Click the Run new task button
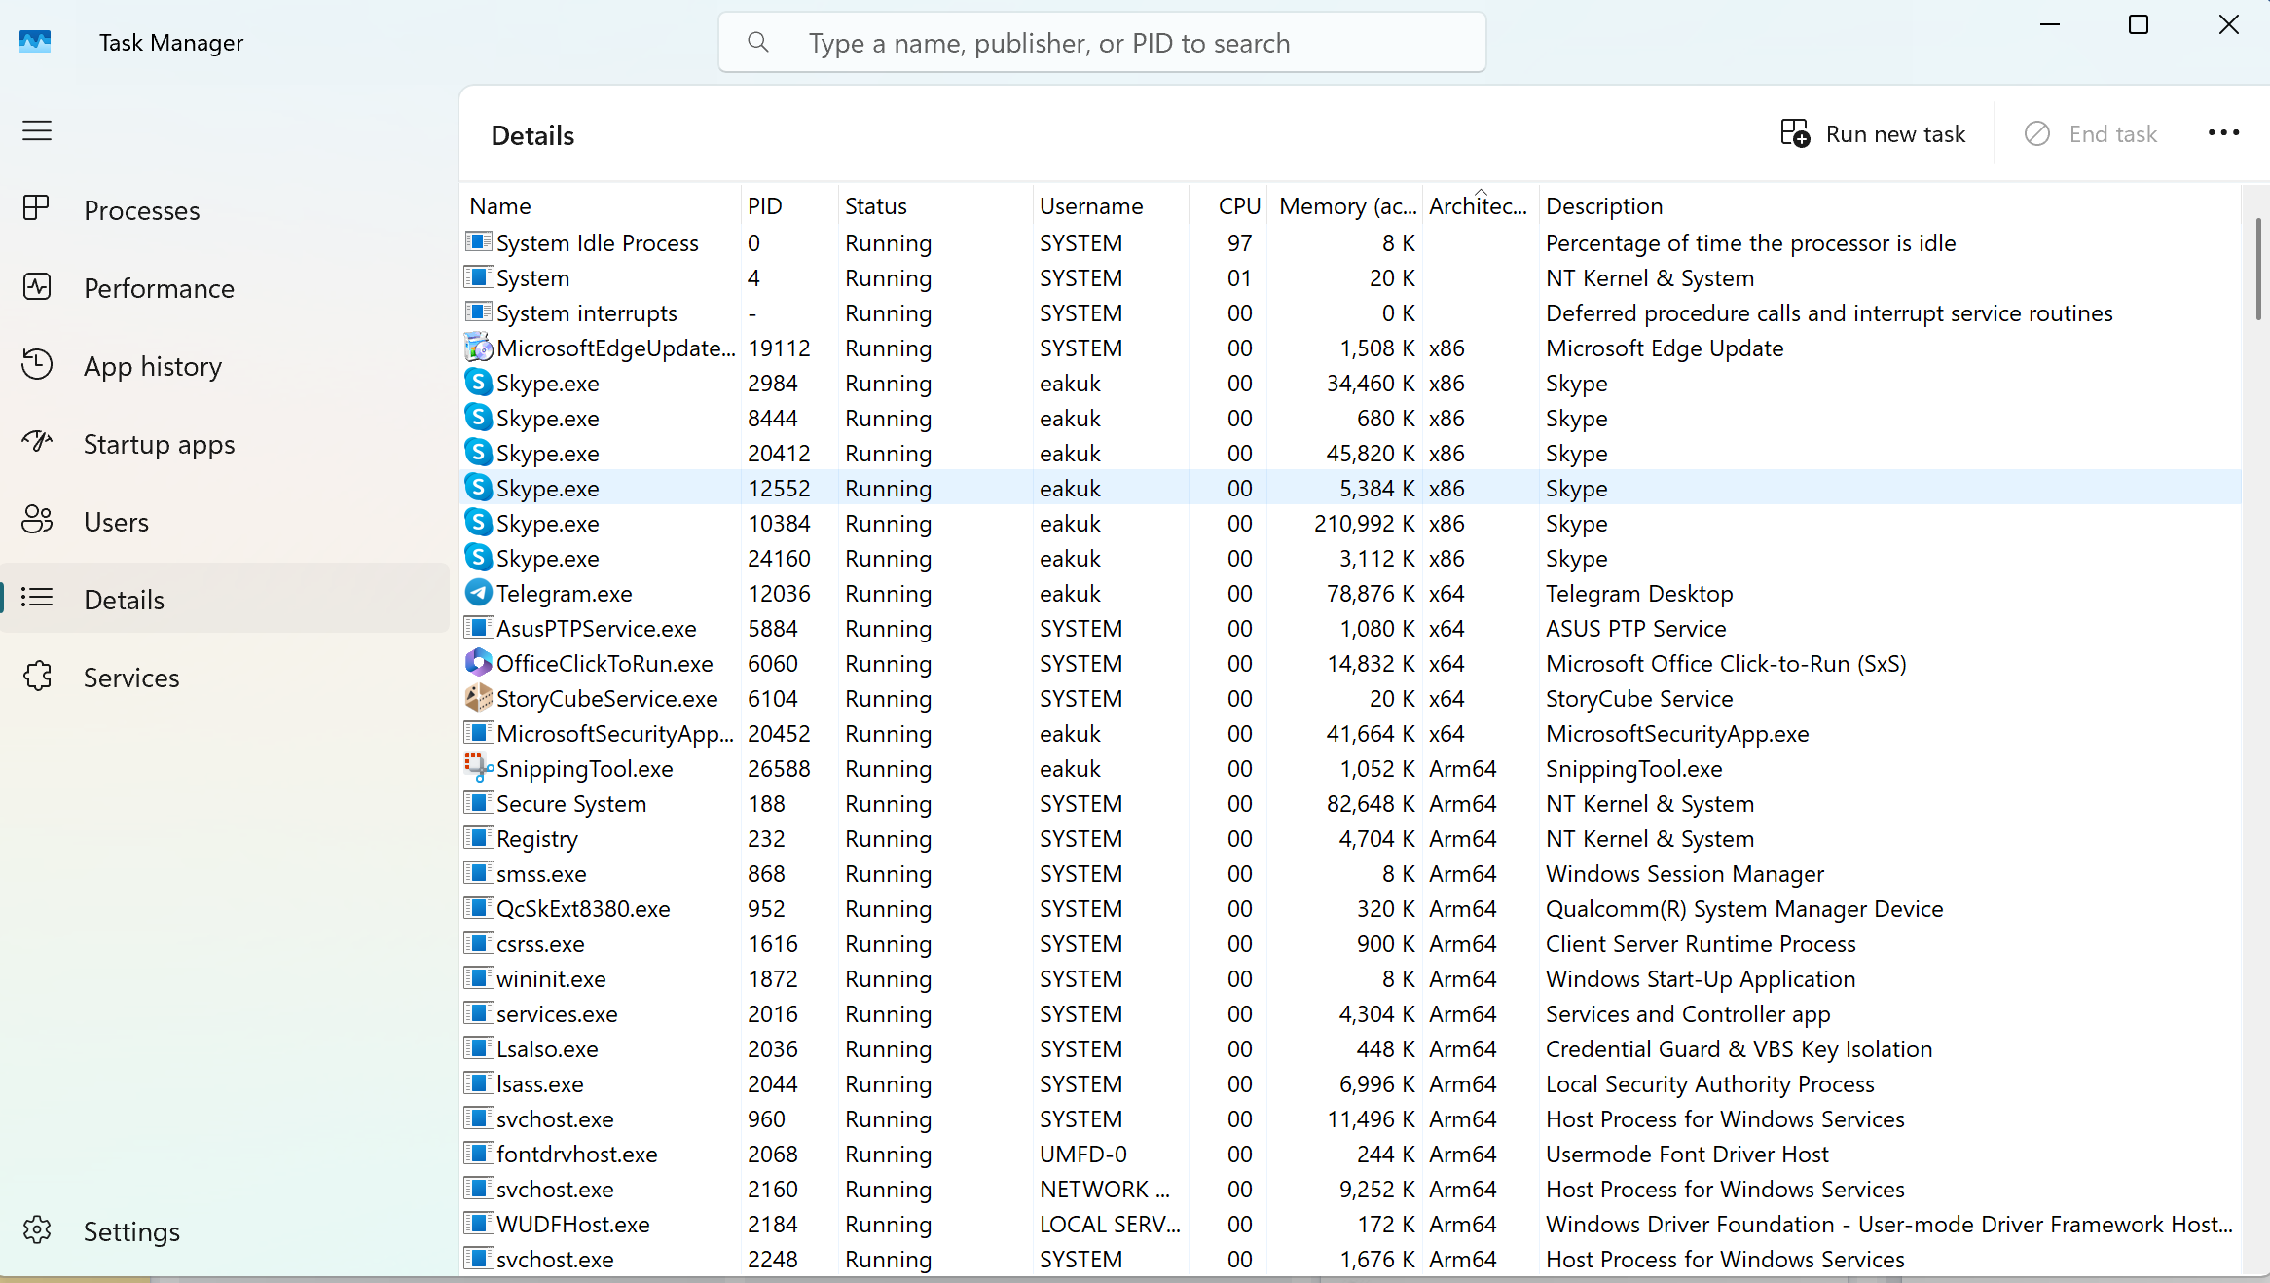The image size is (2270, 1283). tap(1873, 133)
